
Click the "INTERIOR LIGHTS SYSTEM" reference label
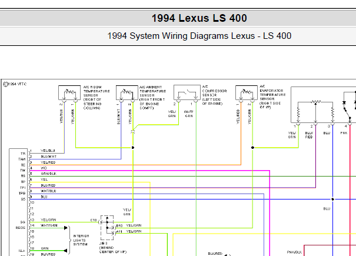[81, 240]
